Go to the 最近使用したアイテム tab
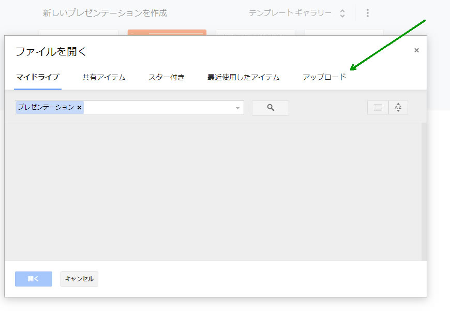 point(243,77)
